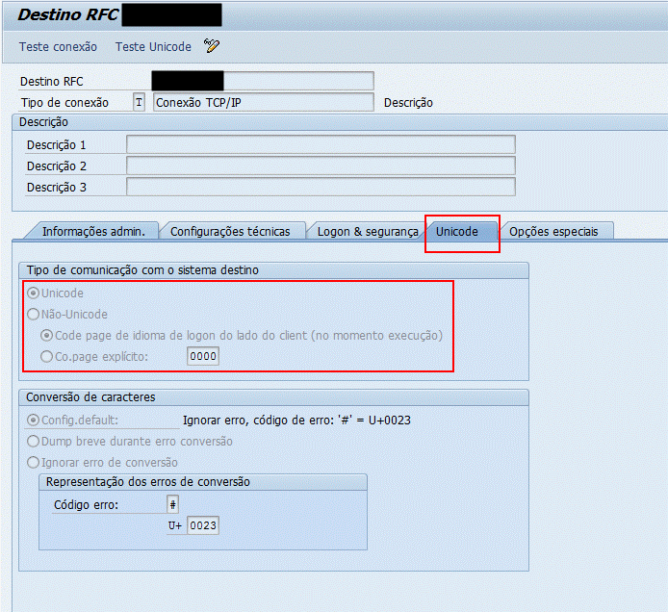The height and width of the screenshot is (612, 668).
Task: Click the Código erro field
Action: pos(172,504)
